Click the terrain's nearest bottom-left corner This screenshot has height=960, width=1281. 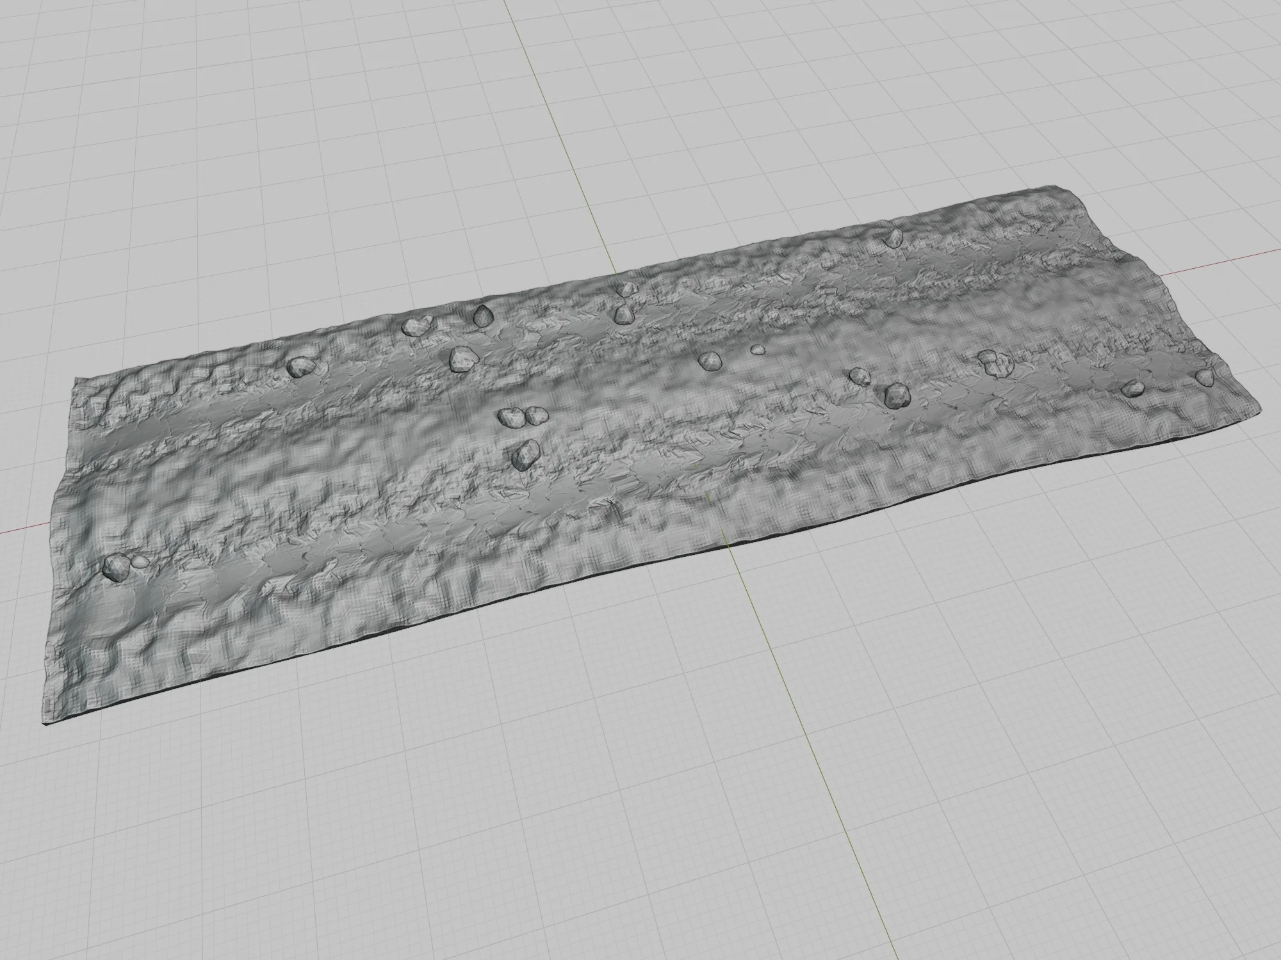tap(45, 723)
